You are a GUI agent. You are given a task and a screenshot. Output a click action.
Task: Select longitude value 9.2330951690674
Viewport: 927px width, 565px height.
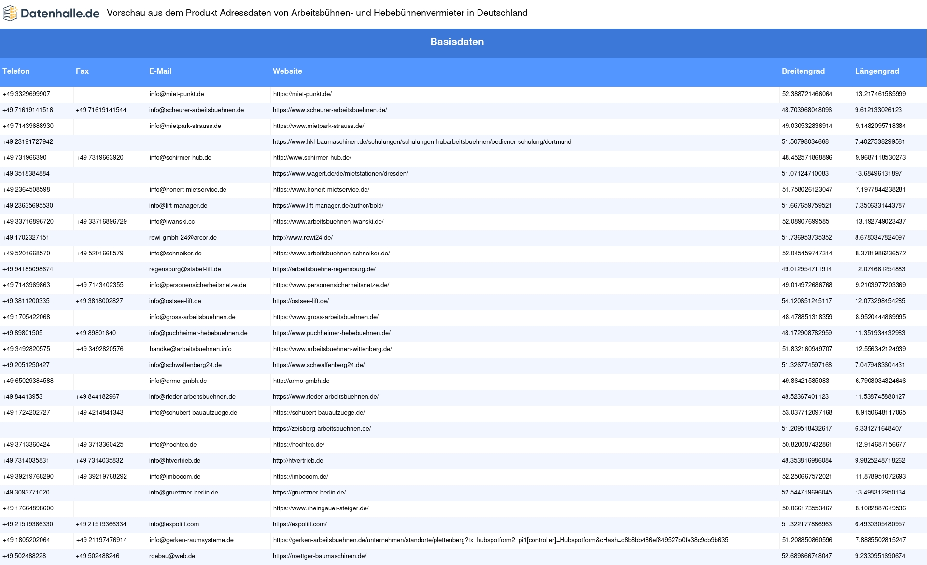(x=880, y=556)
